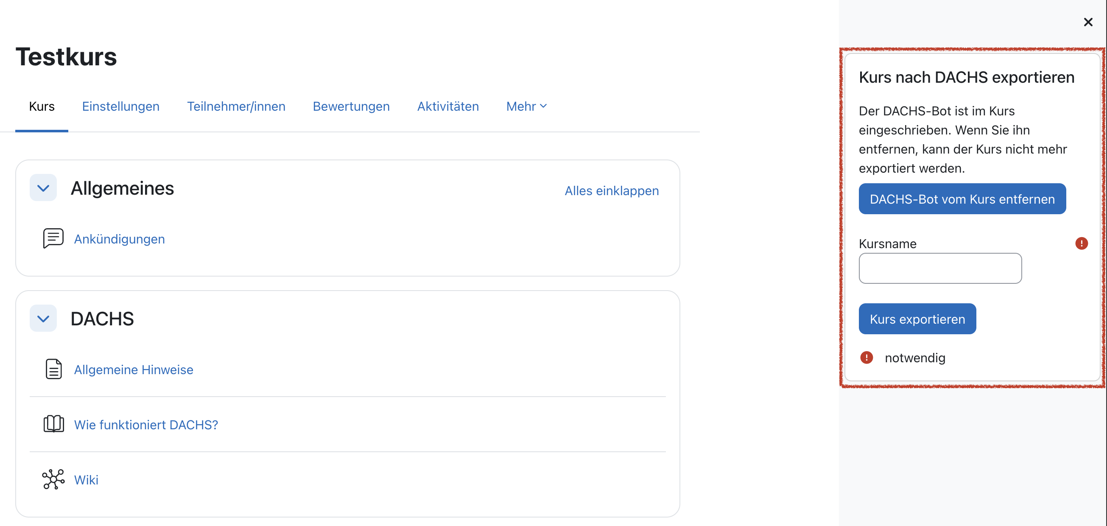Collapse the Allgemeines section
The height and width of the screenshot is (526, 1107).
pos(43,188)
